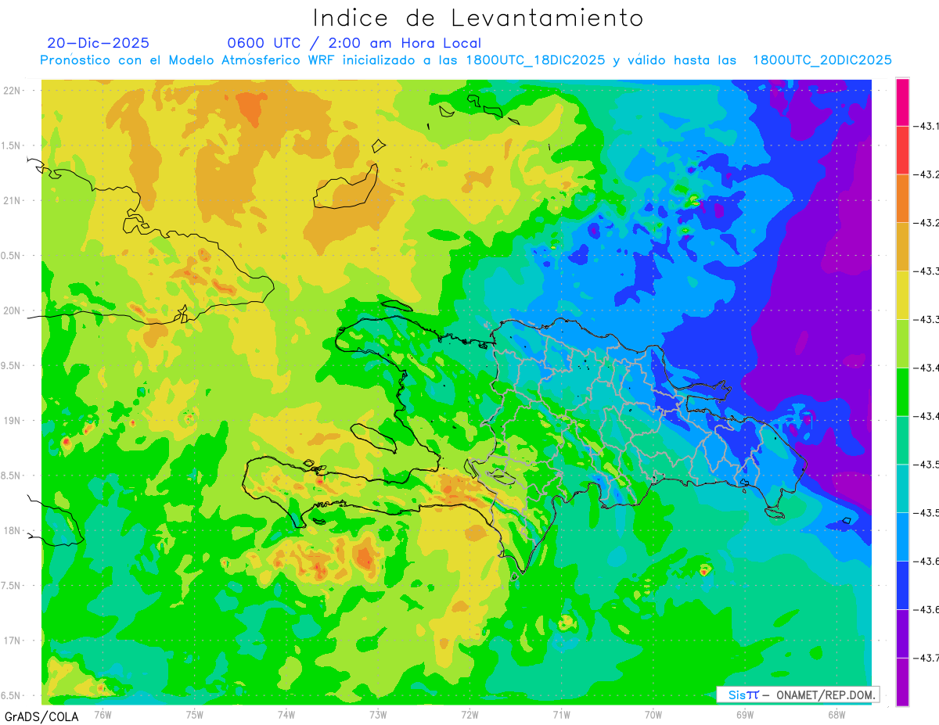Click the "-43.1" color scale value
This screenshot has width=939, height=725.
pyautogui.click(x=926, y=126)
